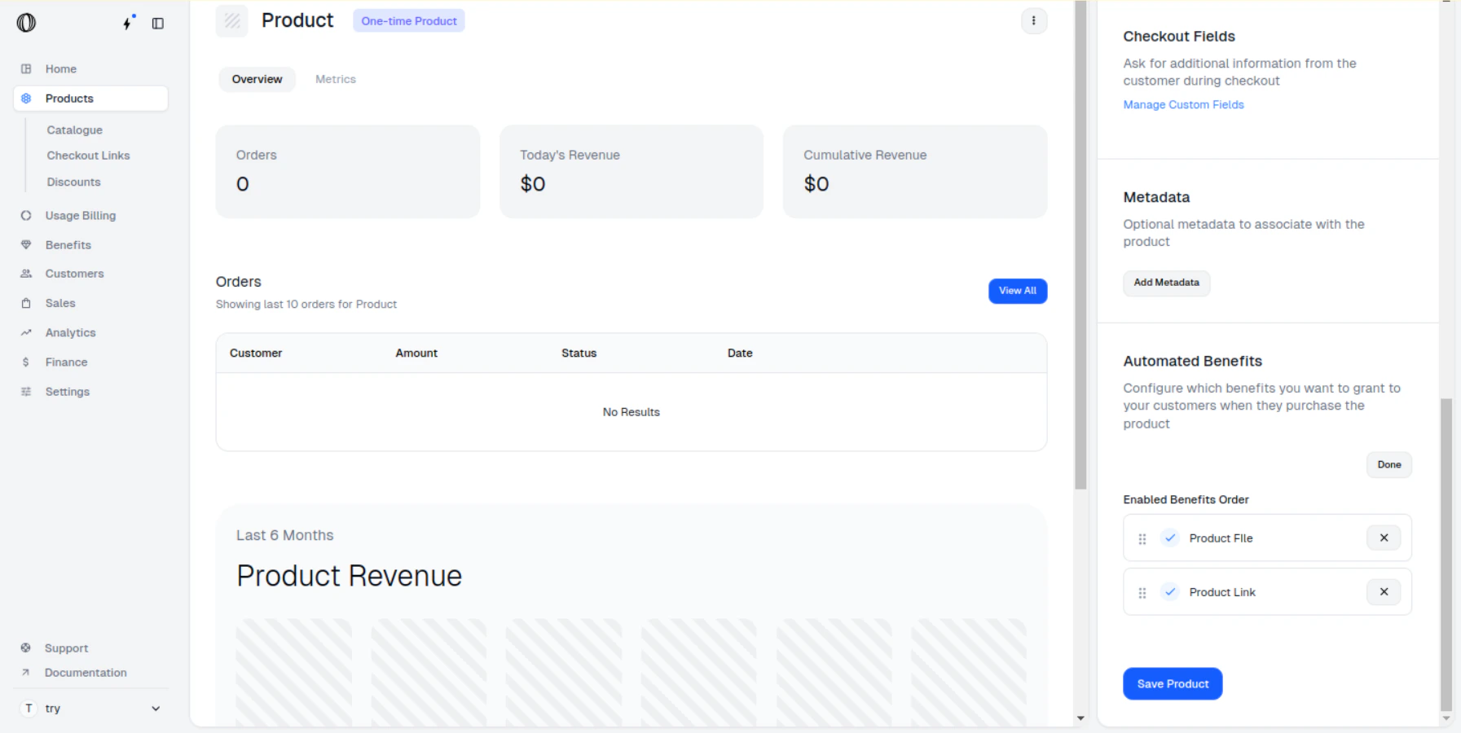1461x733 pixels.
Task: Click the No Results text
Action: click(631, 412)
